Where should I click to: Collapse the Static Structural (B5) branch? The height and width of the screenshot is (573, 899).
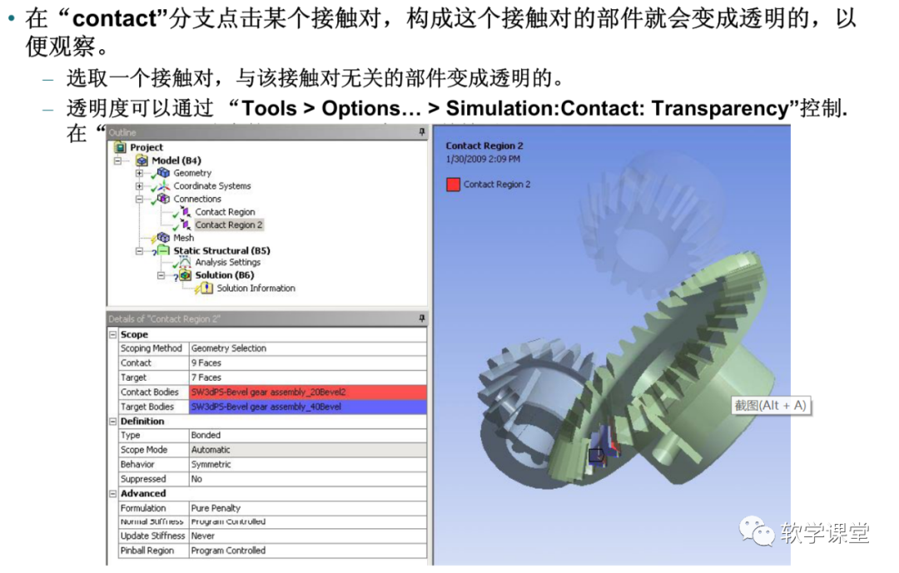click(139, 250)
